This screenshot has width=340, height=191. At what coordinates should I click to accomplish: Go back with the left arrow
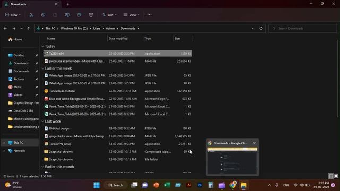pyautogui.click(x=5, y=28)
